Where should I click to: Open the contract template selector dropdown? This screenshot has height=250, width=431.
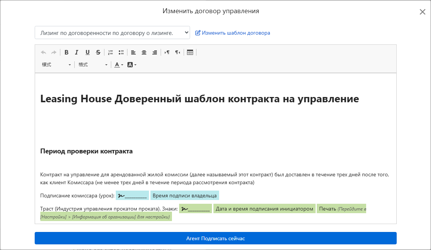[x=112, y=33]
